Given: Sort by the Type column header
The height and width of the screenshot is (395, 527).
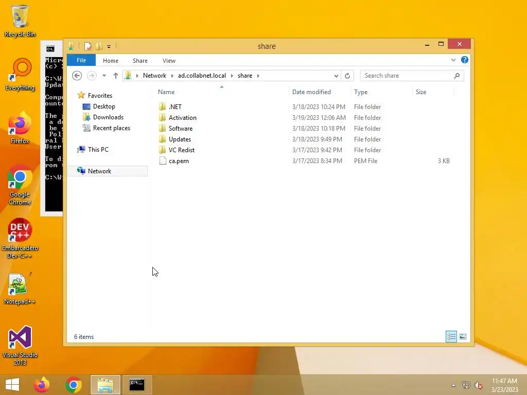Looking at the screenshot, I should click(x=381, y=92).
